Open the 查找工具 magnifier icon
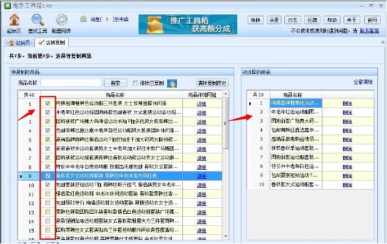This screenshot has height=244, width=387. click(37, 20)
